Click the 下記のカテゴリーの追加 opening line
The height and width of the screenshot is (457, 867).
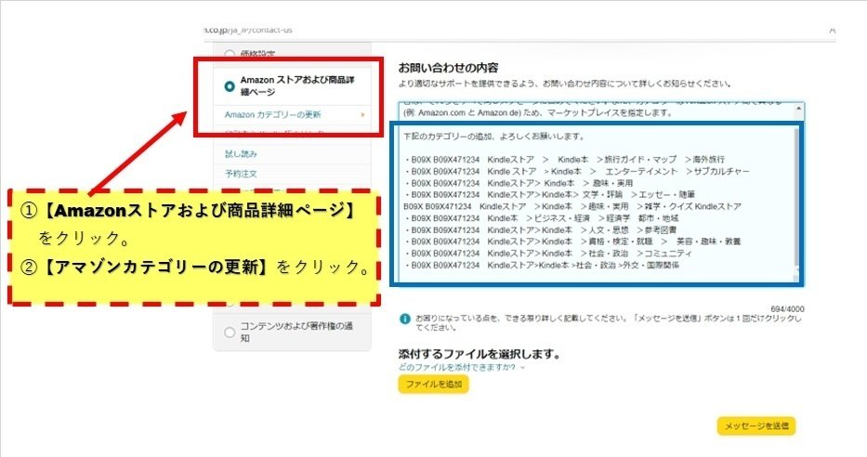(493, 136)
